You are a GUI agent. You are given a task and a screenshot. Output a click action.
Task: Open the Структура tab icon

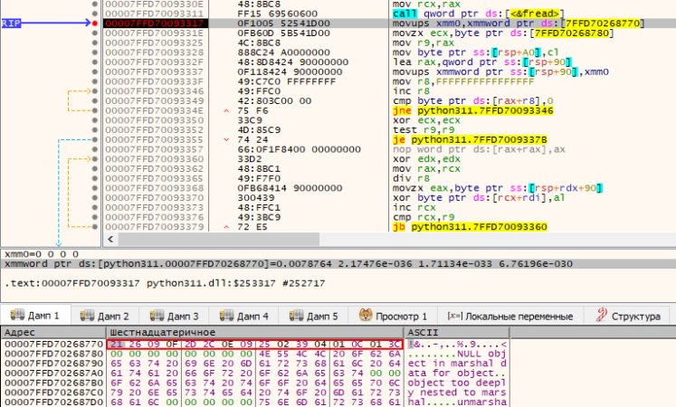click(601, 316)
